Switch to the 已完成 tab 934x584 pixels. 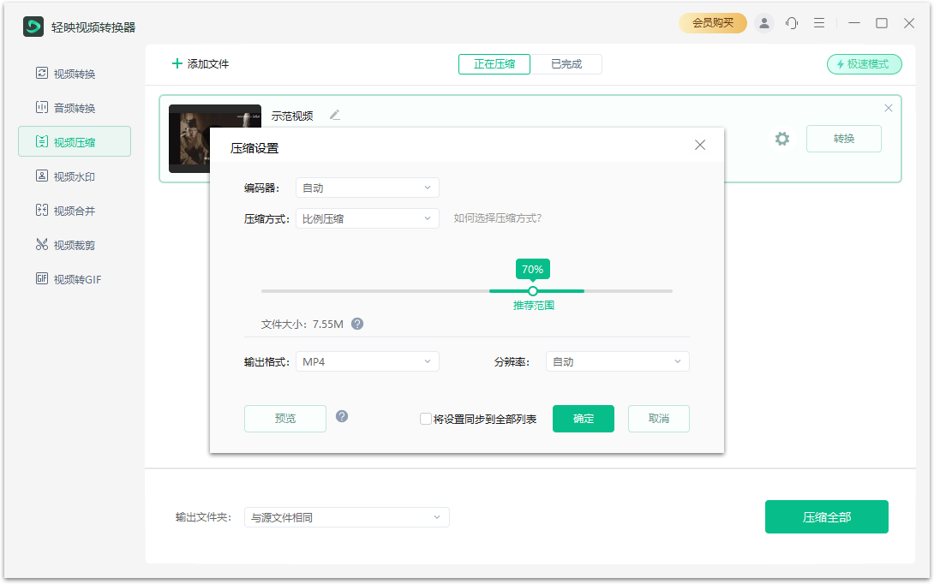click(568, 63)
